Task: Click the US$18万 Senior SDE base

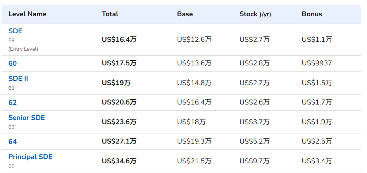Action: [x=191, y=122]
